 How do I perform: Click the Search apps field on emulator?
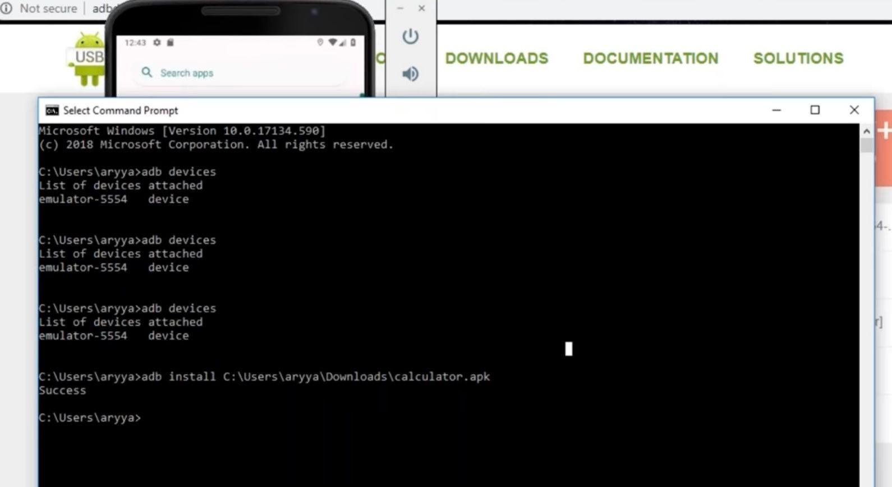click(x=241, y=73)
